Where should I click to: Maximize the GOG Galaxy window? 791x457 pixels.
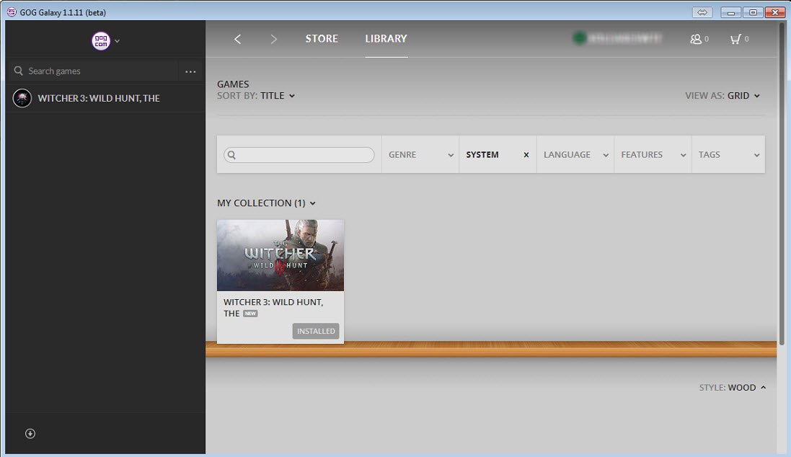[x=753, y=12]
